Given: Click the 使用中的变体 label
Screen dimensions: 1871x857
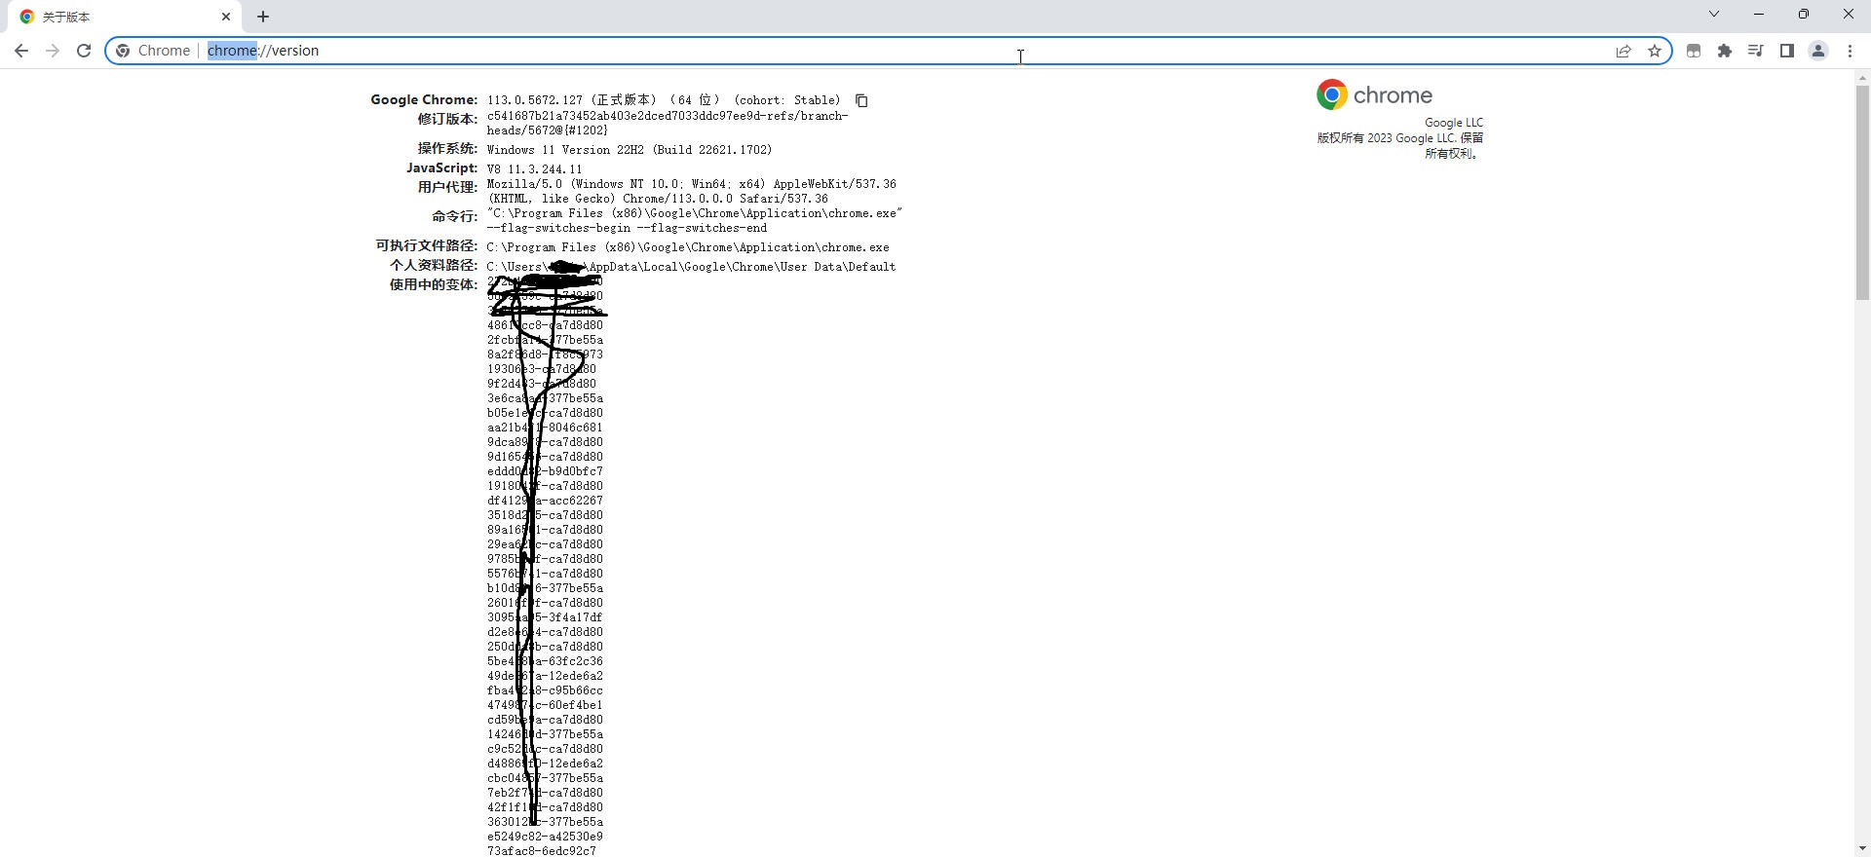Looking at the screenshot, I should pos(434,284).
